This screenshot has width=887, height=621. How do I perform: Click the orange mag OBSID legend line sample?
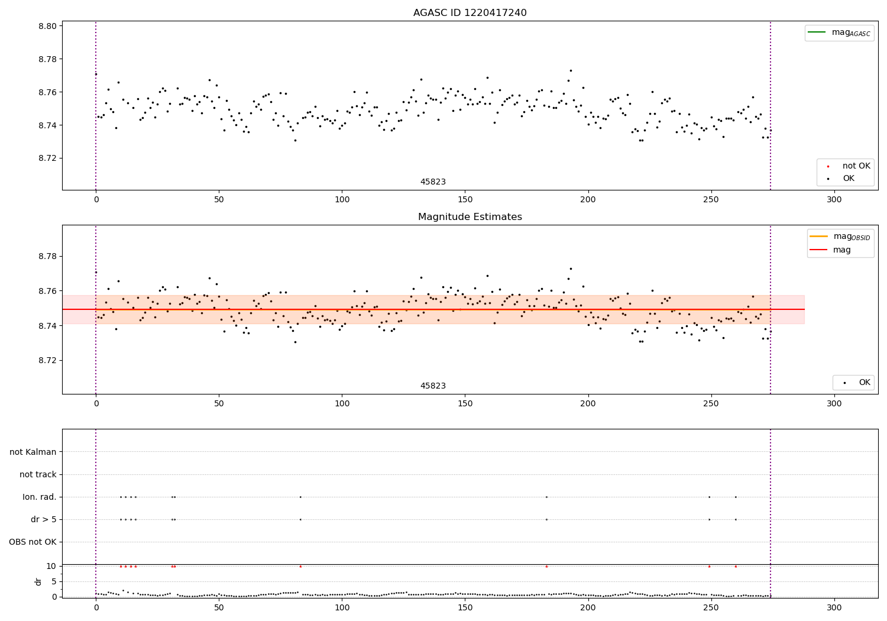819,237
